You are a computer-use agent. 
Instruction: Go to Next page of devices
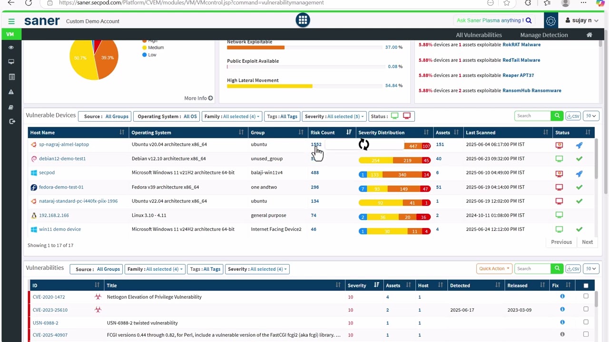pos(587,242)
